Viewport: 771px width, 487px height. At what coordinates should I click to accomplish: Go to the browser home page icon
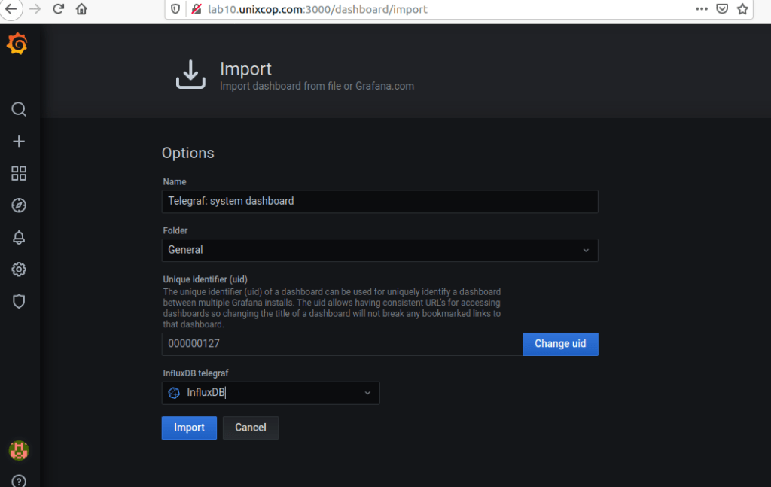click(x=81, y=9)
